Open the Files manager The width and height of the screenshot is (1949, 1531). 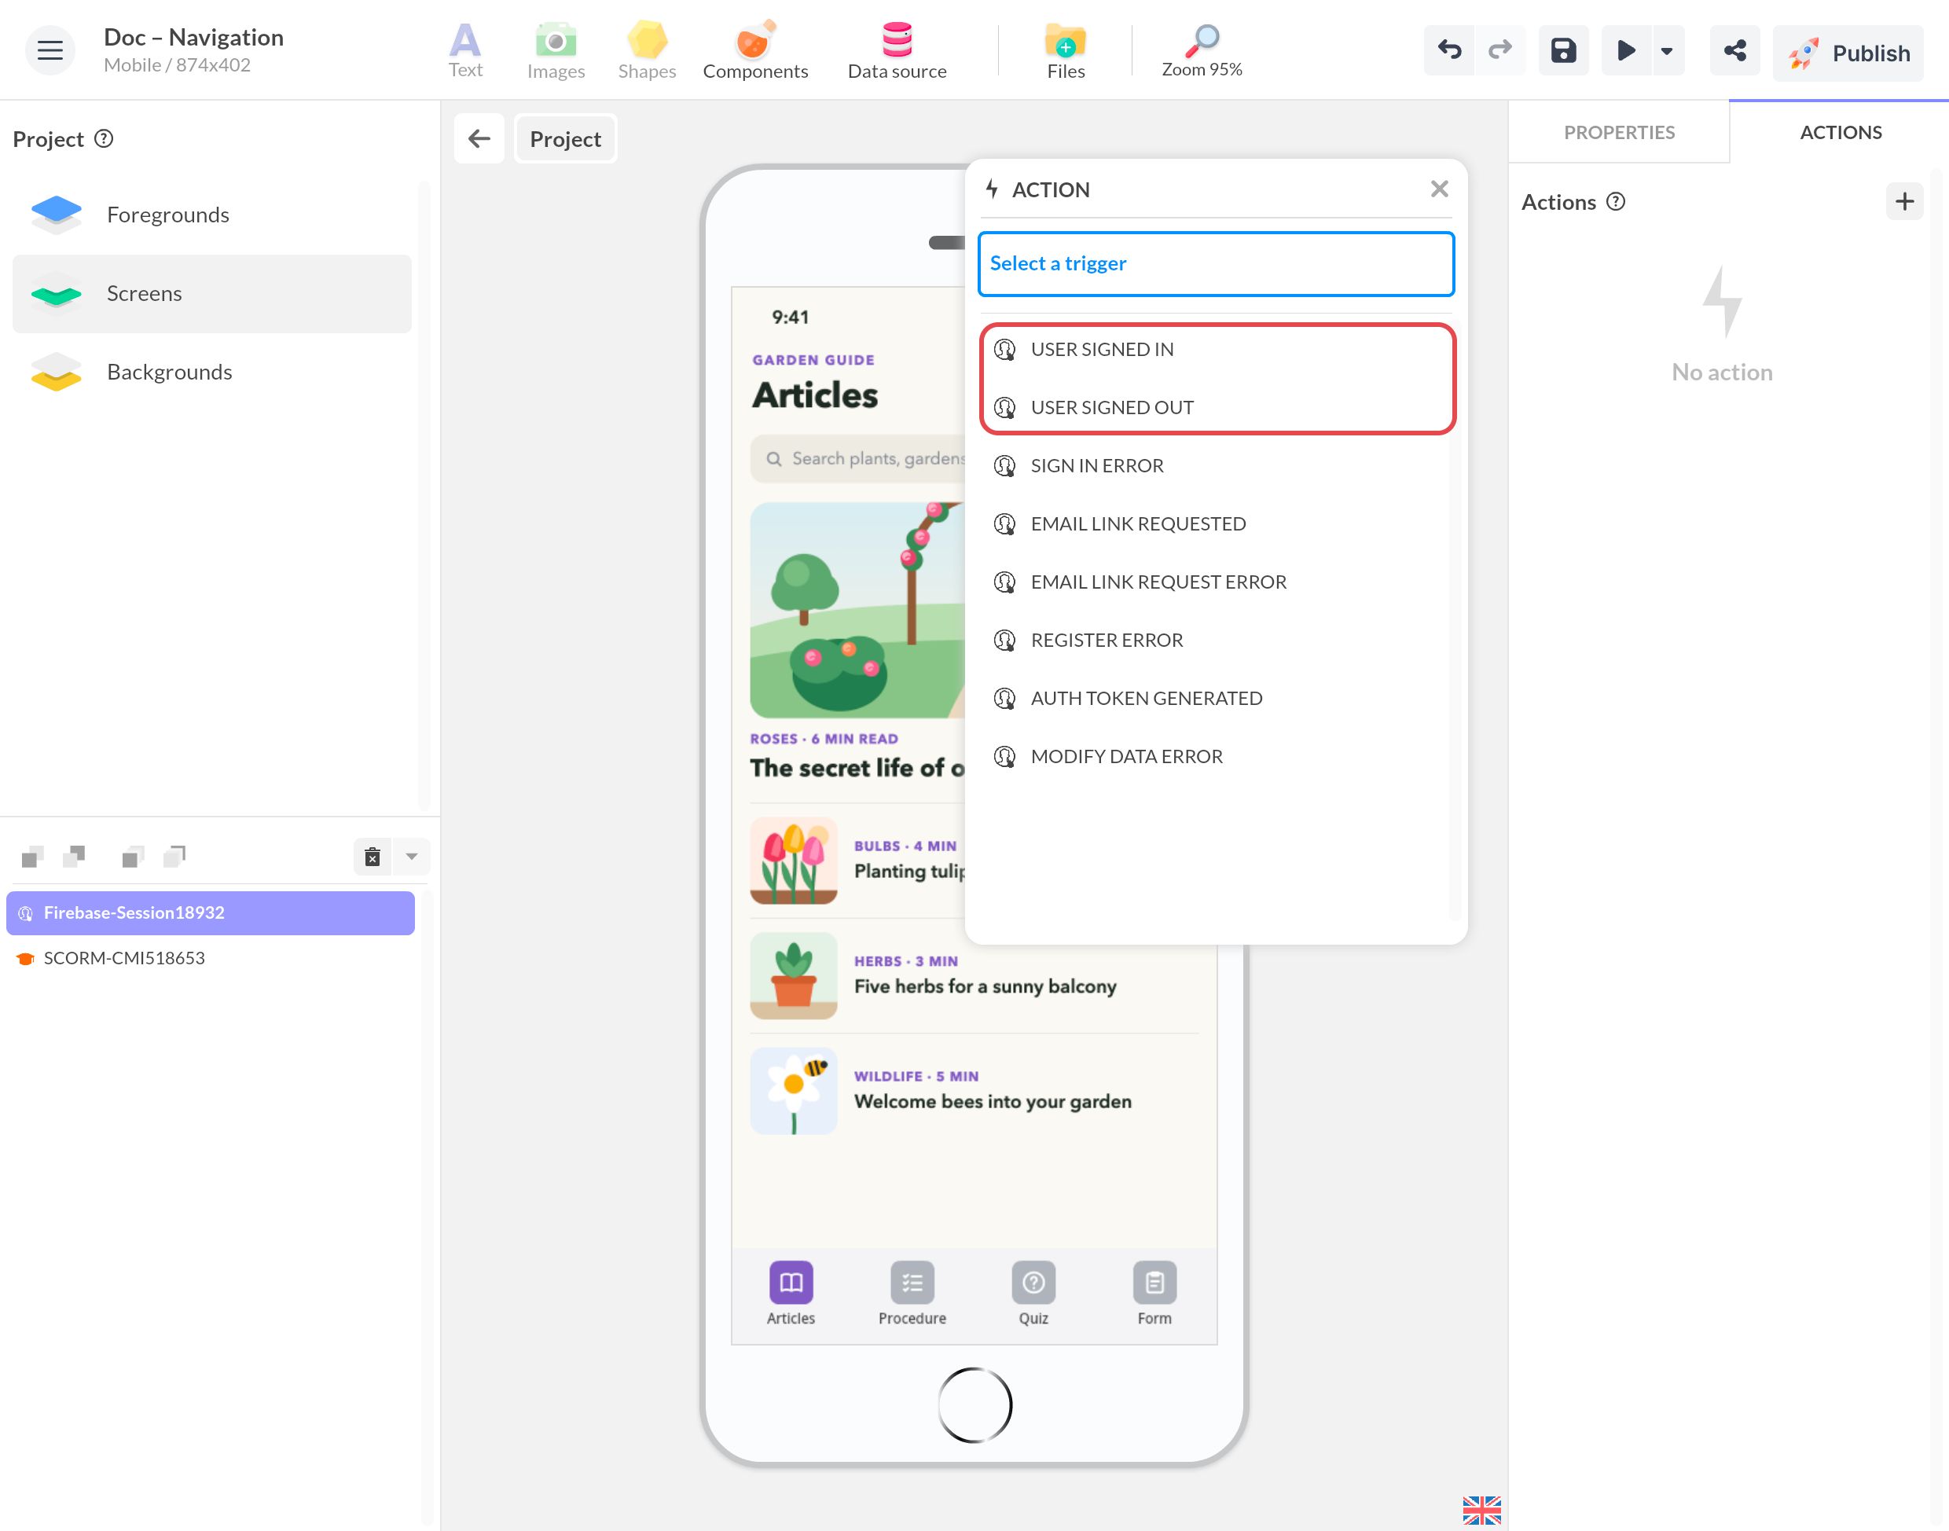[x=1066, y=51]
